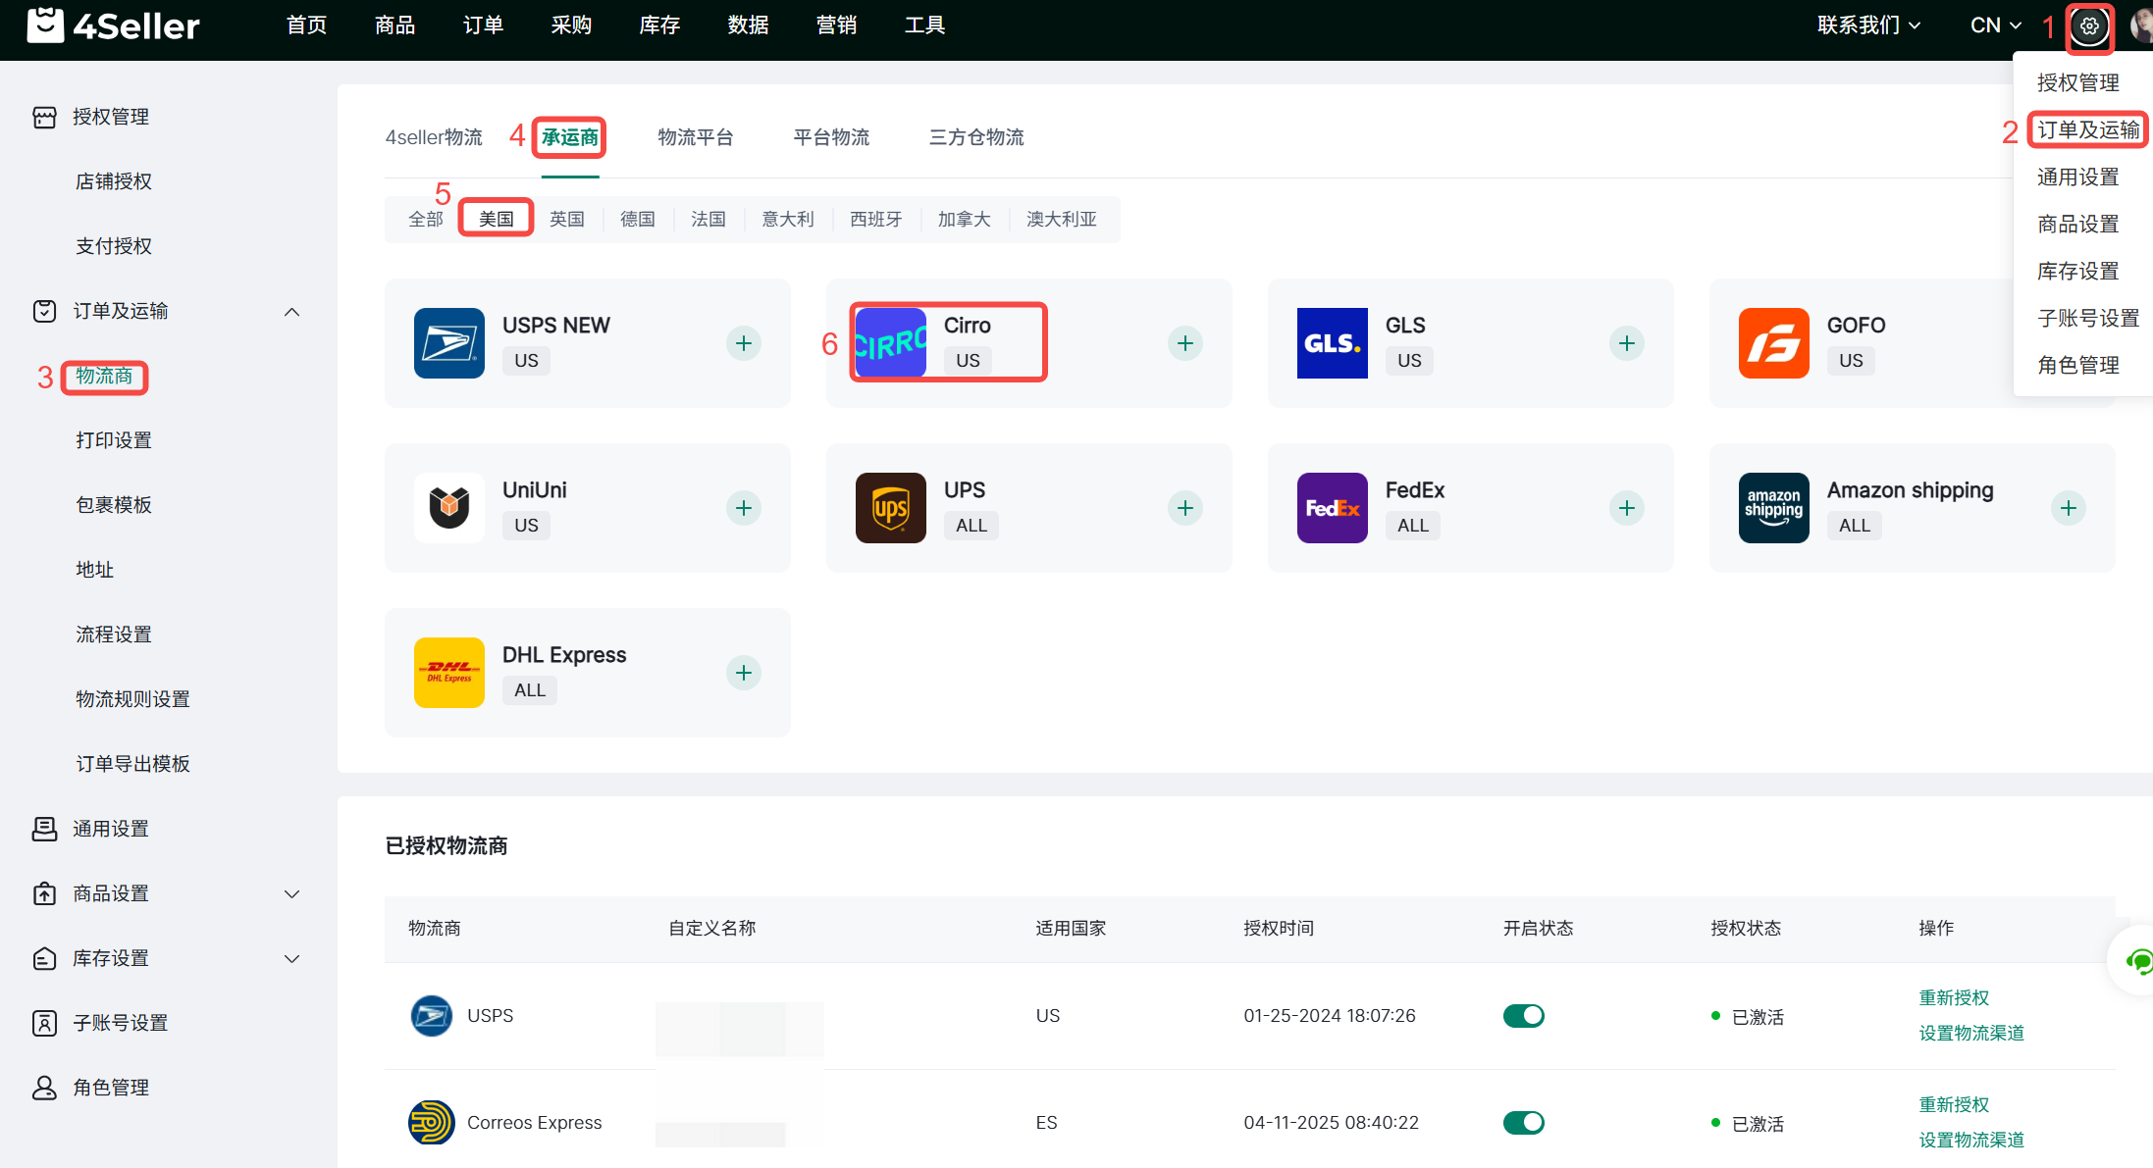The width and height of the screenshot is (2153, 1168).
Task: Open the 订单 top menu
Action: (x=483, y=25)
